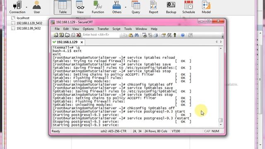This screenshot has height=149, width=265.
Task: Click the Paste clipboard icon in SecureCRT
Action: 131,35
